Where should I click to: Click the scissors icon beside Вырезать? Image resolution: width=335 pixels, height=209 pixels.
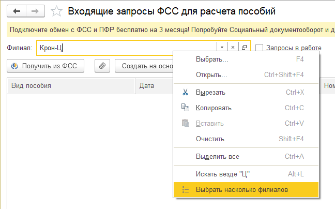tap(186, 92)
